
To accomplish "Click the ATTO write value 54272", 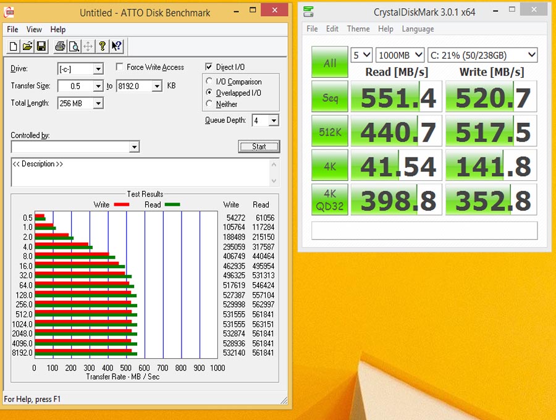I will pyautogui.click(x=236, y=217).
